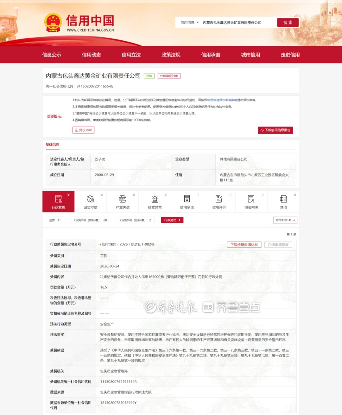Click the China Credit national emblem logo

click(x=53, y=23)
